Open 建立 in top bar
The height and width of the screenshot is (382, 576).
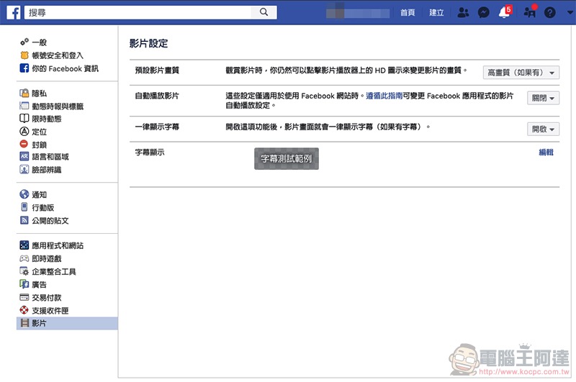(x=436, y=12)
